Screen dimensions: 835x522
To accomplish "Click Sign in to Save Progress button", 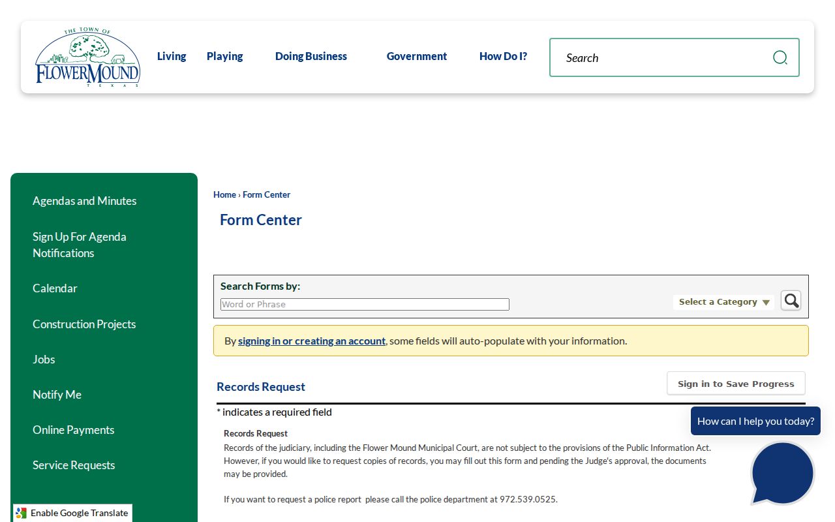I will coord(736,384).
